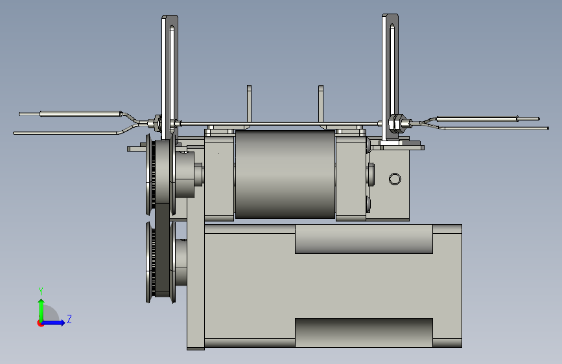The width and height of the screenshot is (562, 364).
Task: Click the blue Z axis arrow of triad
Action: tap(54, 323)
